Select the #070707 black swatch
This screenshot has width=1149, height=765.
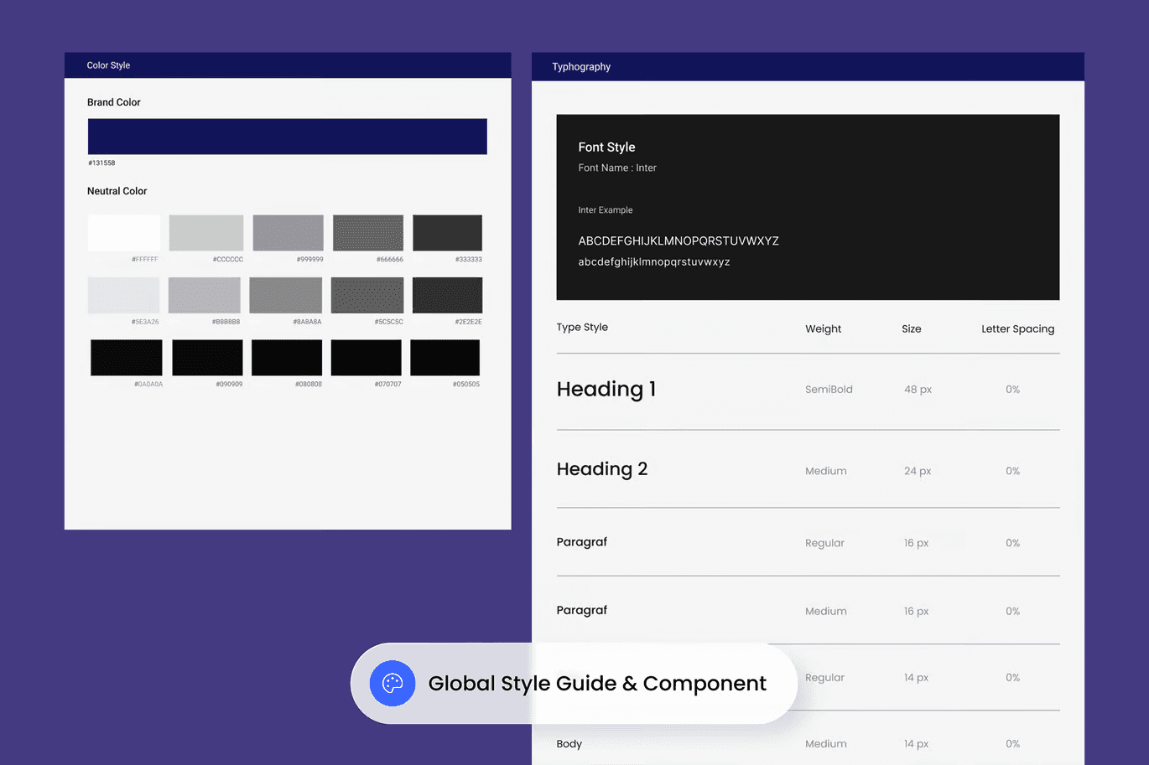[x=367, y=358]
